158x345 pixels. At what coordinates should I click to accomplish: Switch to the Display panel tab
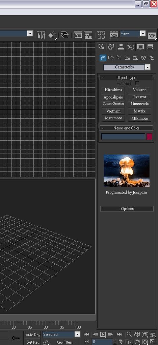click(140, 47)
